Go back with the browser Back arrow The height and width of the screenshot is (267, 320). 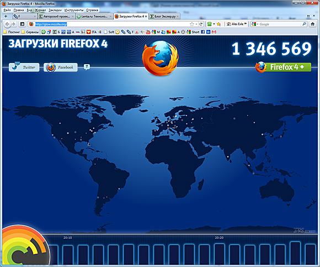point(7,24)
